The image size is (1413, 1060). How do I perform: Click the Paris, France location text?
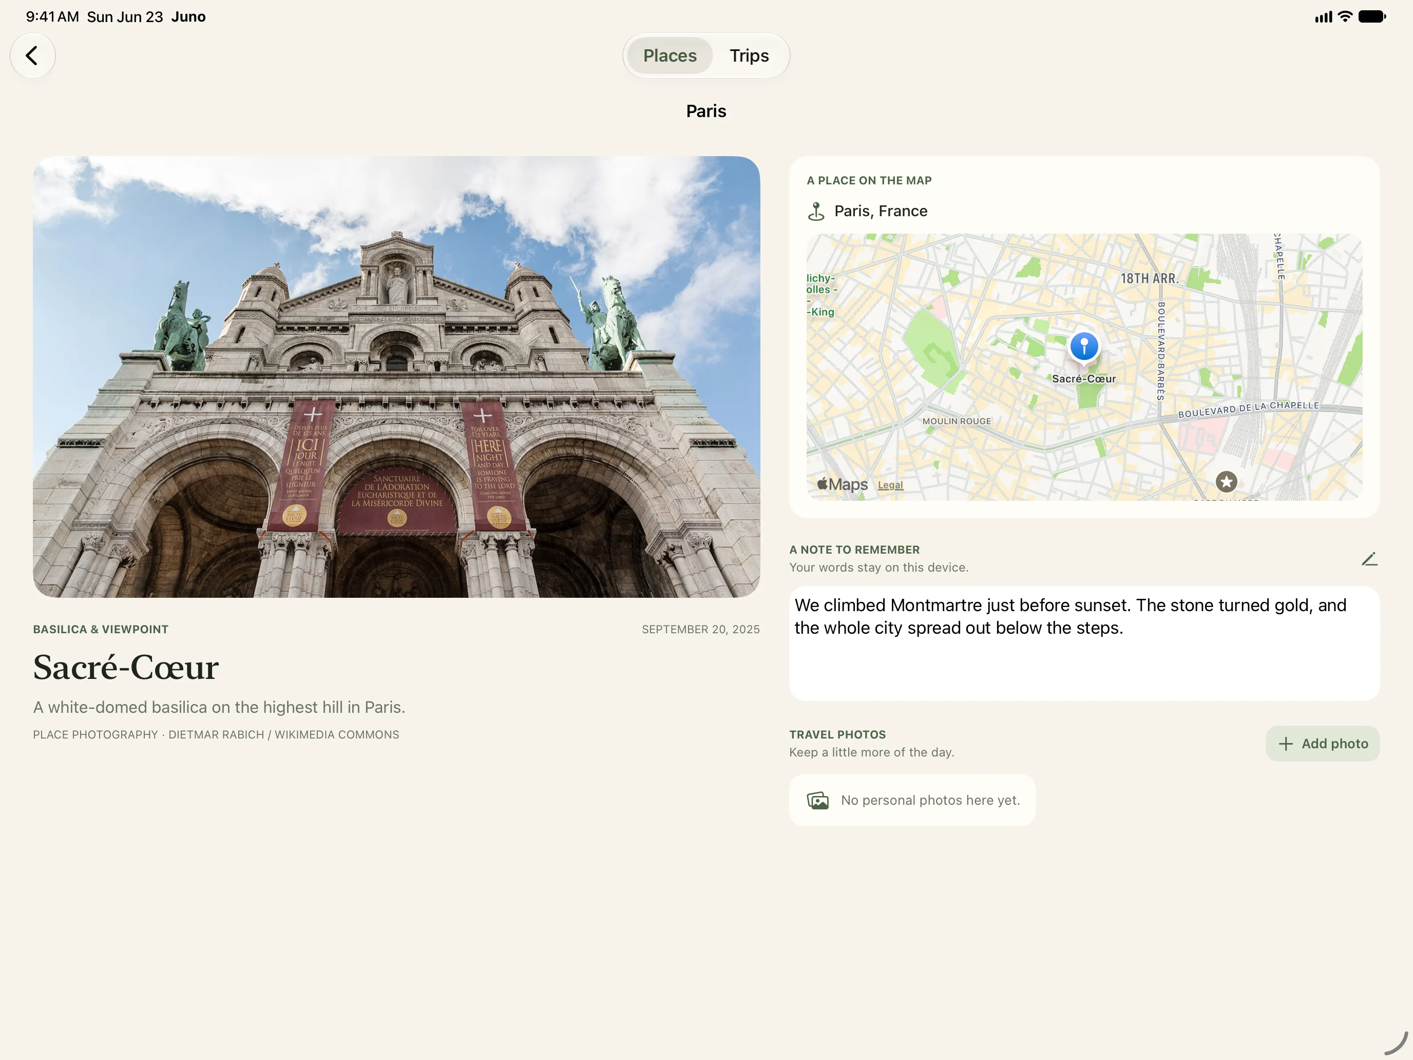[881, 211]
